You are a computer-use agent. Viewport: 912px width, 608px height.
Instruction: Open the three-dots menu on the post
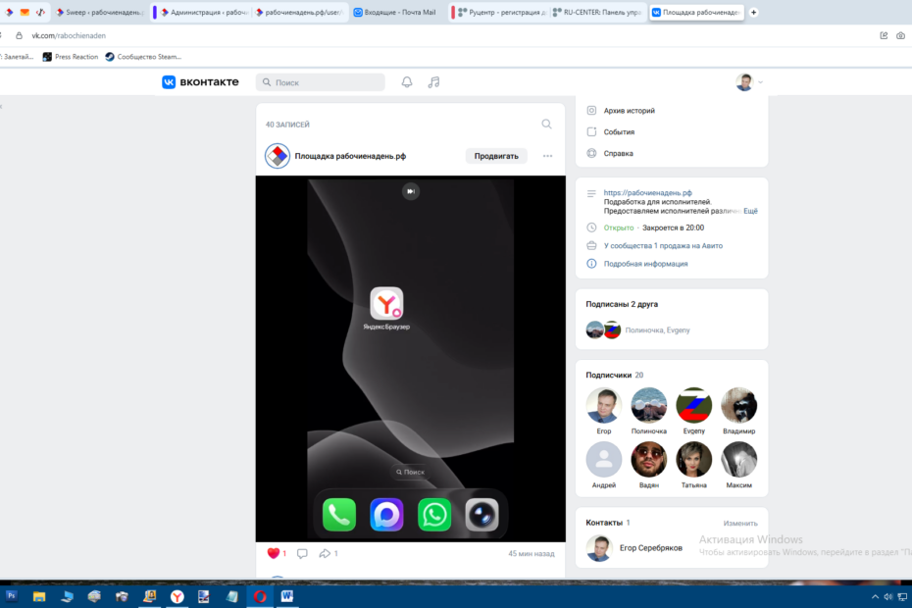547,156
